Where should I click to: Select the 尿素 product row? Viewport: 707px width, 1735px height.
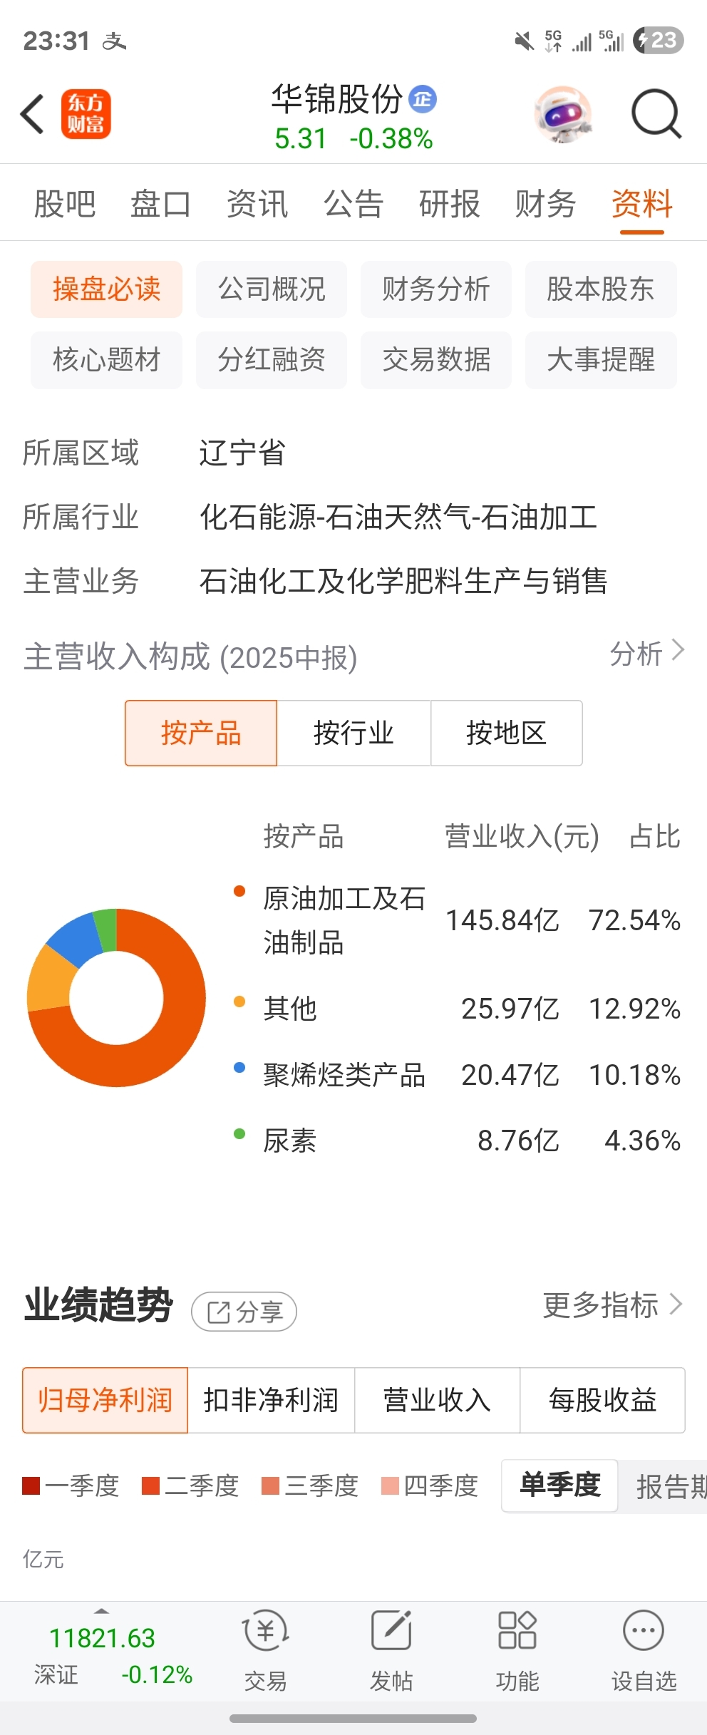click(x=458, y=1141)
